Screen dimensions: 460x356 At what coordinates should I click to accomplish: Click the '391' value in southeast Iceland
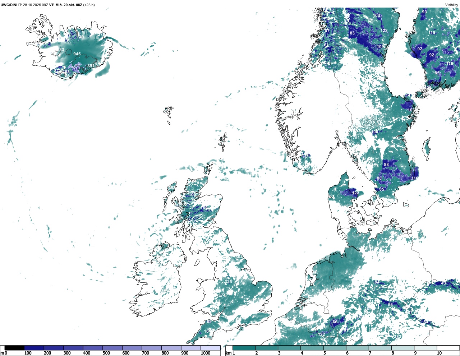coord(91,66)
